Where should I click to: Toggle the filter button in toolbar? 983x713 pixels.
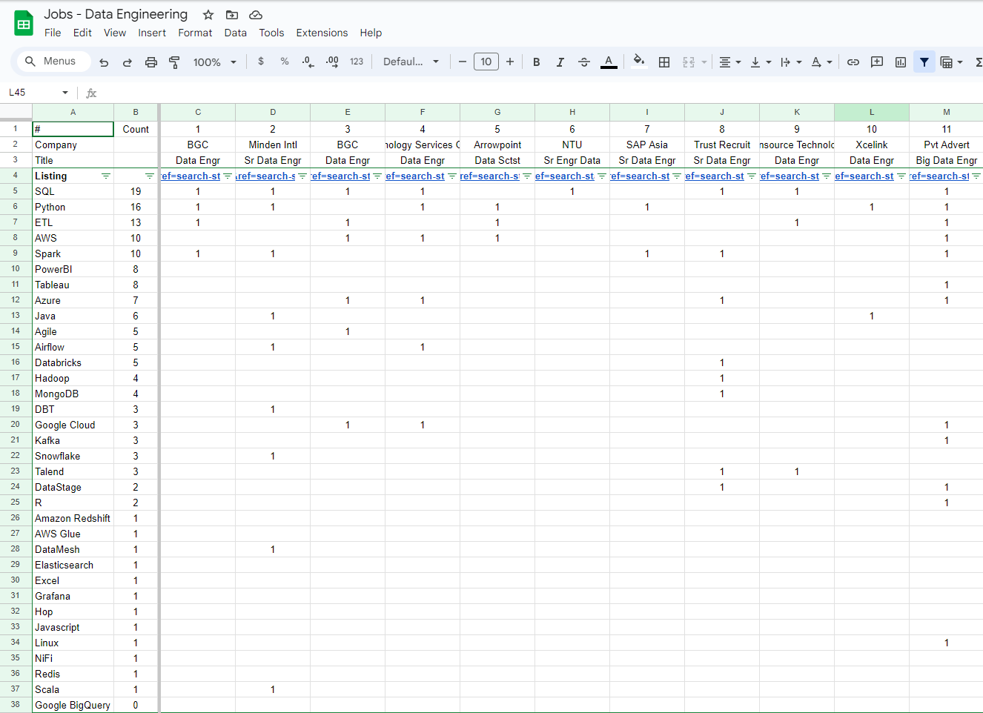(924, 62)
